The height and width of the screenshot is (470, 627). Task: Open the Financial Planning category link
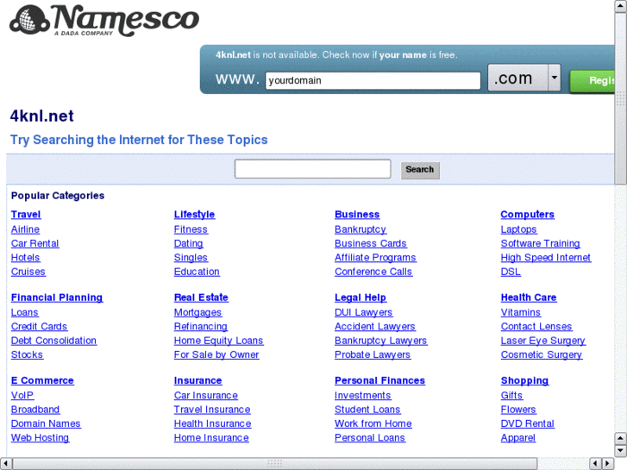57,298
